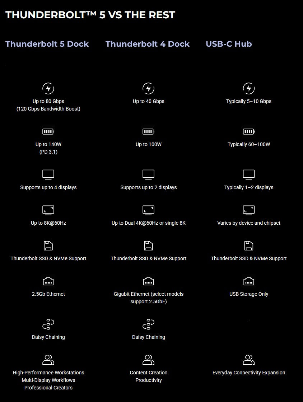The height and width of the screenshot is (402, 303).
Task: Click the lightning bolt icon above Up to 80 Gbps
Action: click(48, 88)
